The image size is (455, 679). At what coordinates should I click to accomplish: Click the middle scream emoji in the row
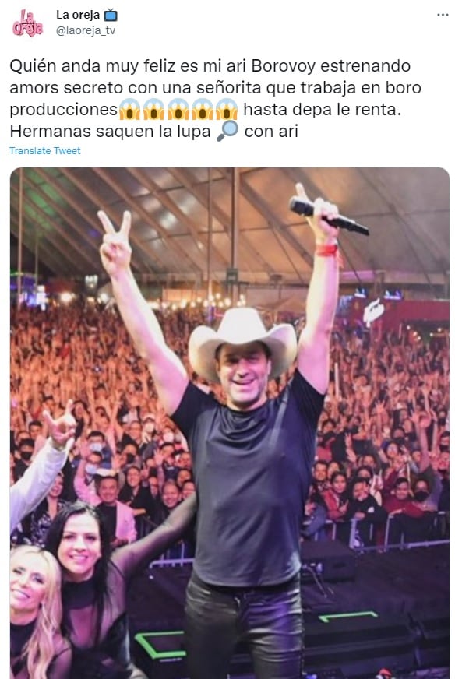pyautogui.click(x=178, y=109)
